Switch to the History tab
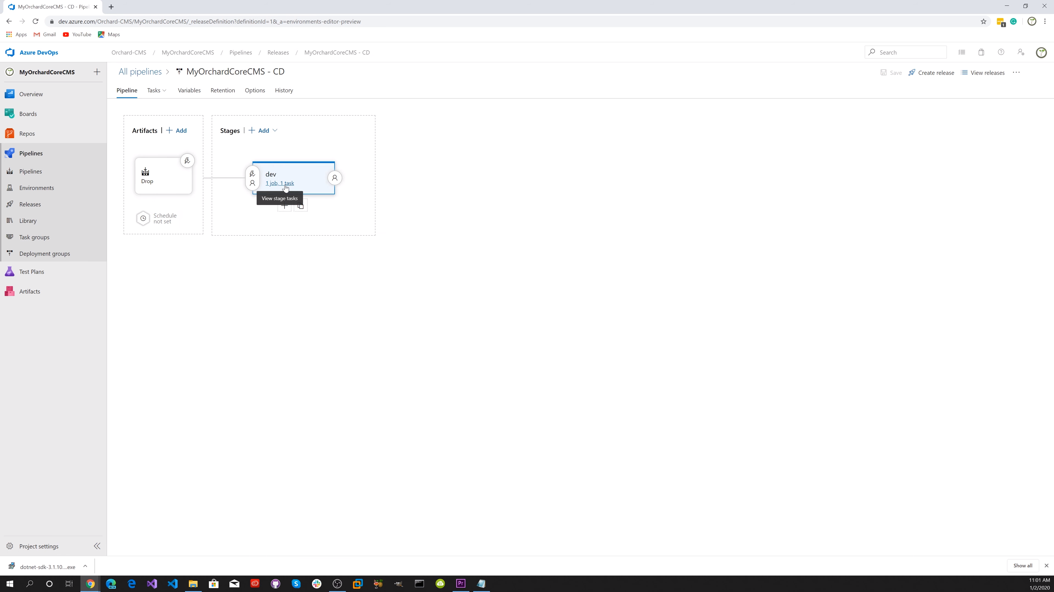The height and width of the screenshot is (592, 1054). (284, 90)
